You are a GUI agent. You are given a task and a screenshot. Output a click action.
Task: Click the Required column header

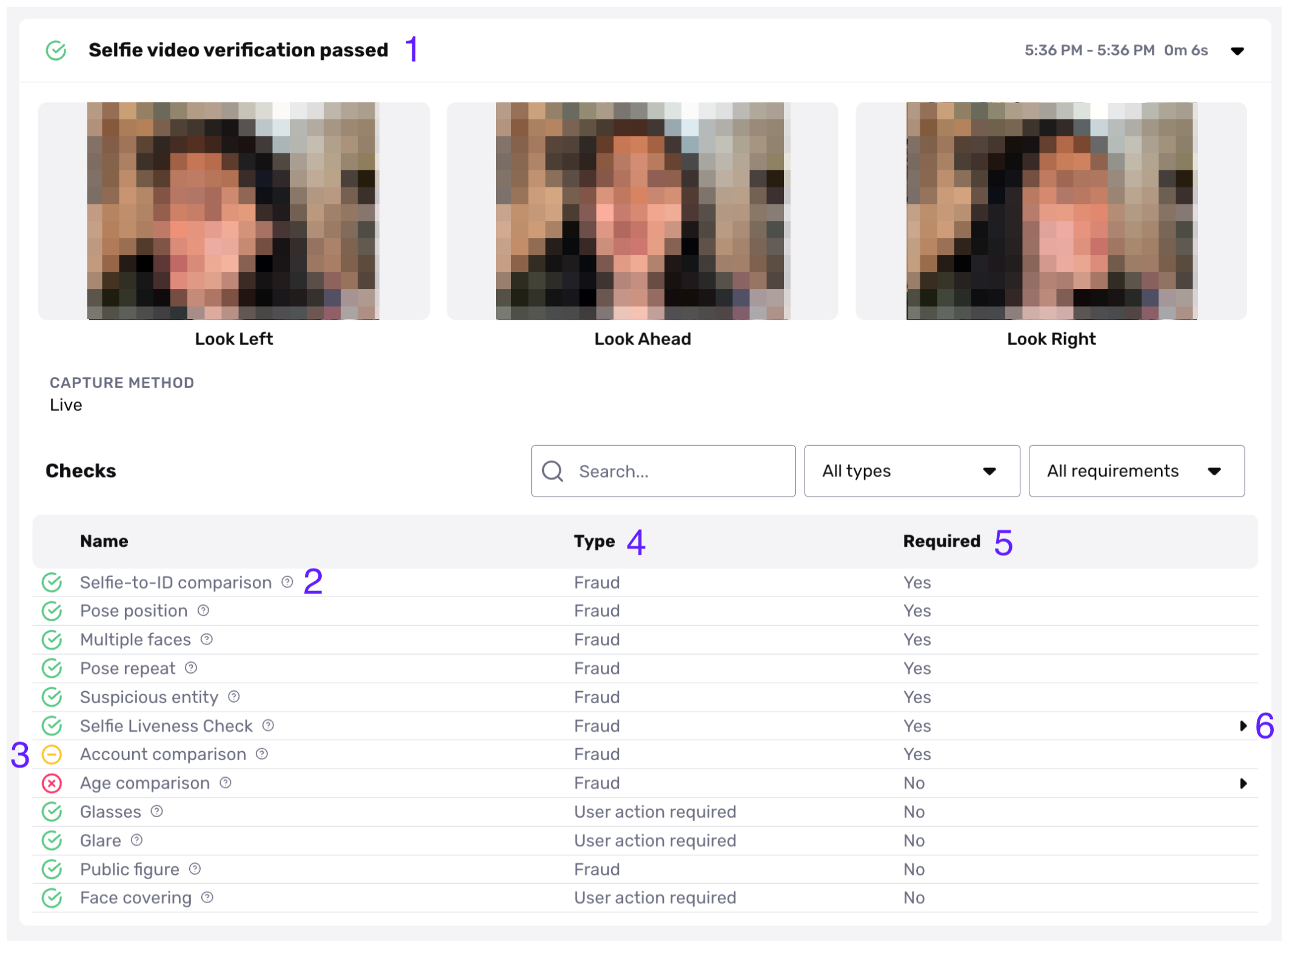941,541
